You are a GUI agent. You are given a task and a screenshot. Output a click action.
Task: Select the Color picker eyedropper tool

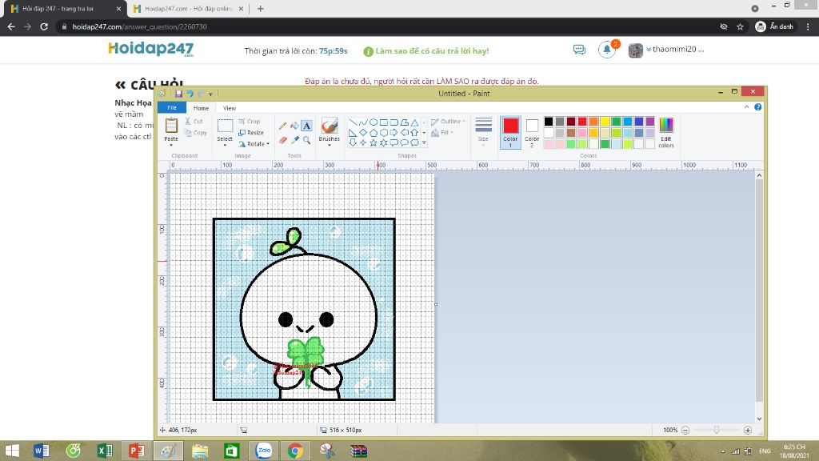pyautogui.click(x=294, y=140)
